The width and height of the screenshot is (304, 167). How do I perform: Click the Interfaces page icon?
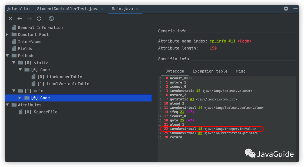(x=14, y=42)
